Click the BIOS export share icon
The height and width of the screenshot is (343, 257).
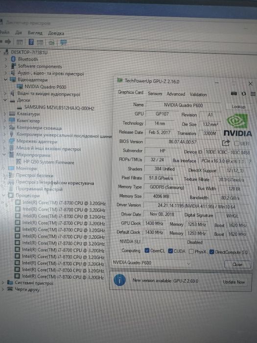226,143
